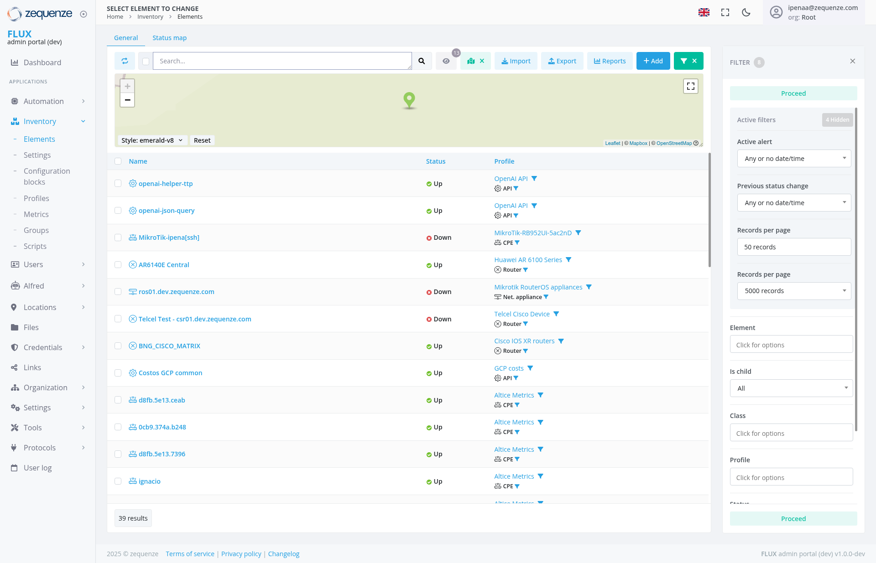Open the map Style emerald-v8 dropdown
This screenshot has height=563, width=876.
coord(152,140)
